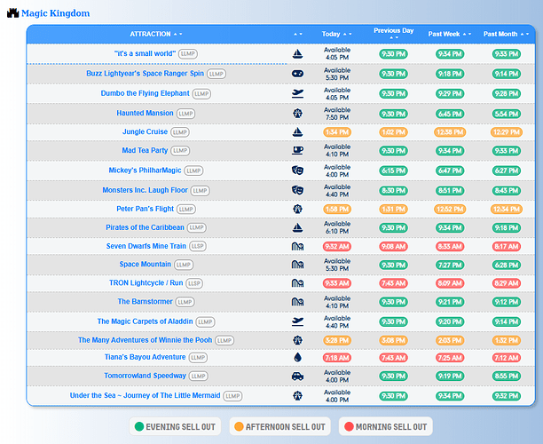
Task: Click Tomorrowland Speedway Past Month 8:55 PM badge
Action: point(507,376)
